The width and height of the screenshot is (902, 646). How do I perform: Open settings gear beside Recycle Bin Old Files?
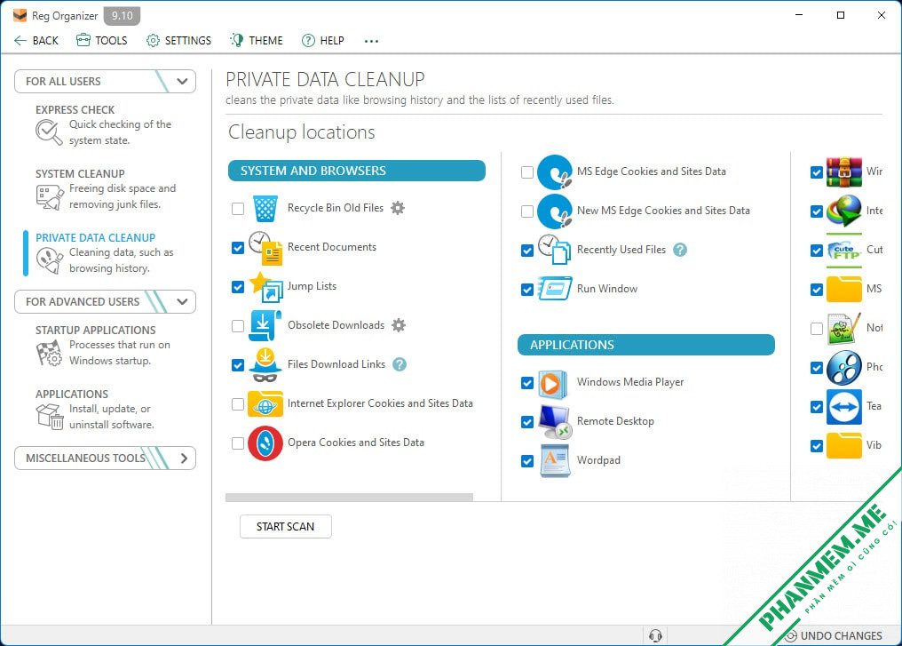coord(398,208)
